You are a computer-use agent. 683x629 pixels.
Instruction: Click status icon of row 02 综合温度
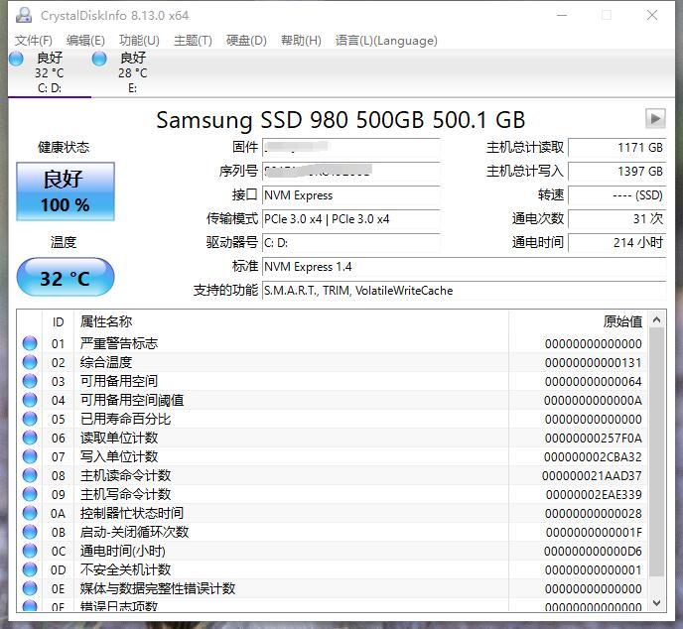tap(30, 362)
